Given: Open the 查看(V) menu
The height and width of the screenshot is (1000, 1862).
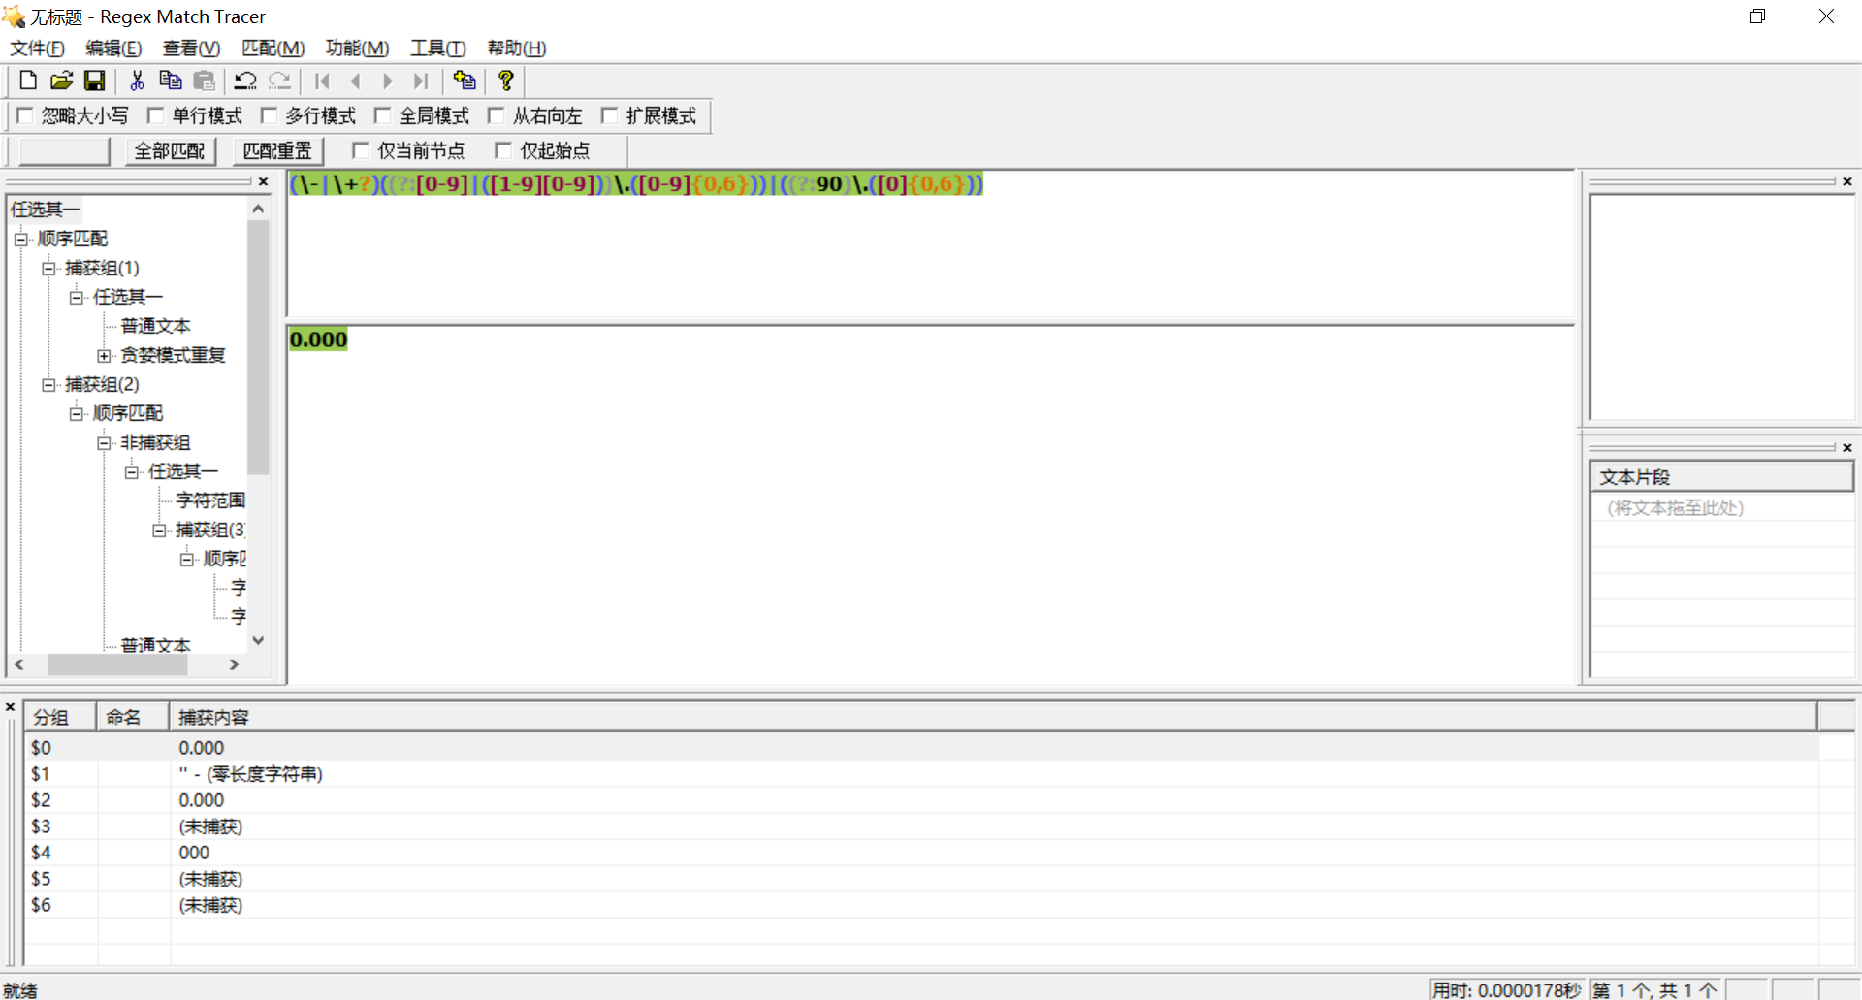Looking at the screenshot, I should point(191,48).
